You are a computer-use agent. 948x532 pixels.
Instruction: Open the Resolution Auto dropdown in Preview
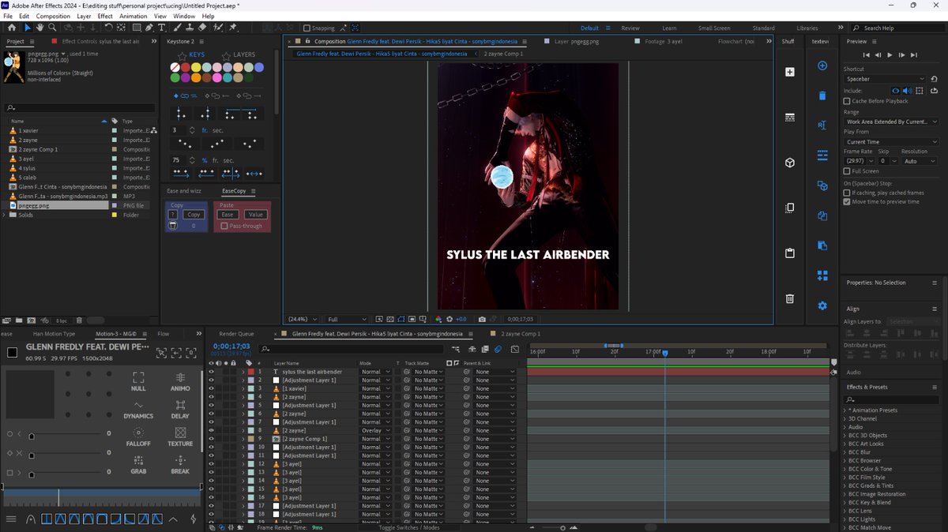[920, 161]
